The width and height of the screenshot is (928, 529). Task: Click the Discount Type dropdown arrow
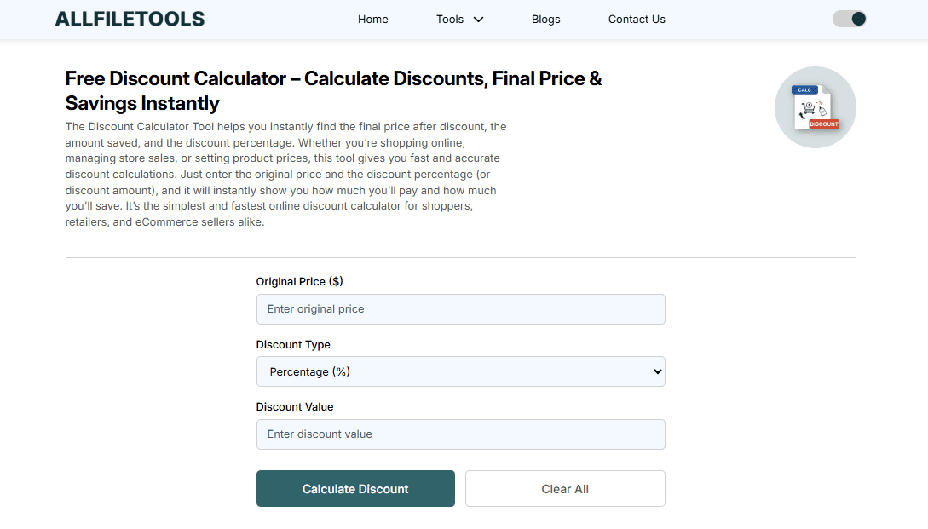(656, 371)
